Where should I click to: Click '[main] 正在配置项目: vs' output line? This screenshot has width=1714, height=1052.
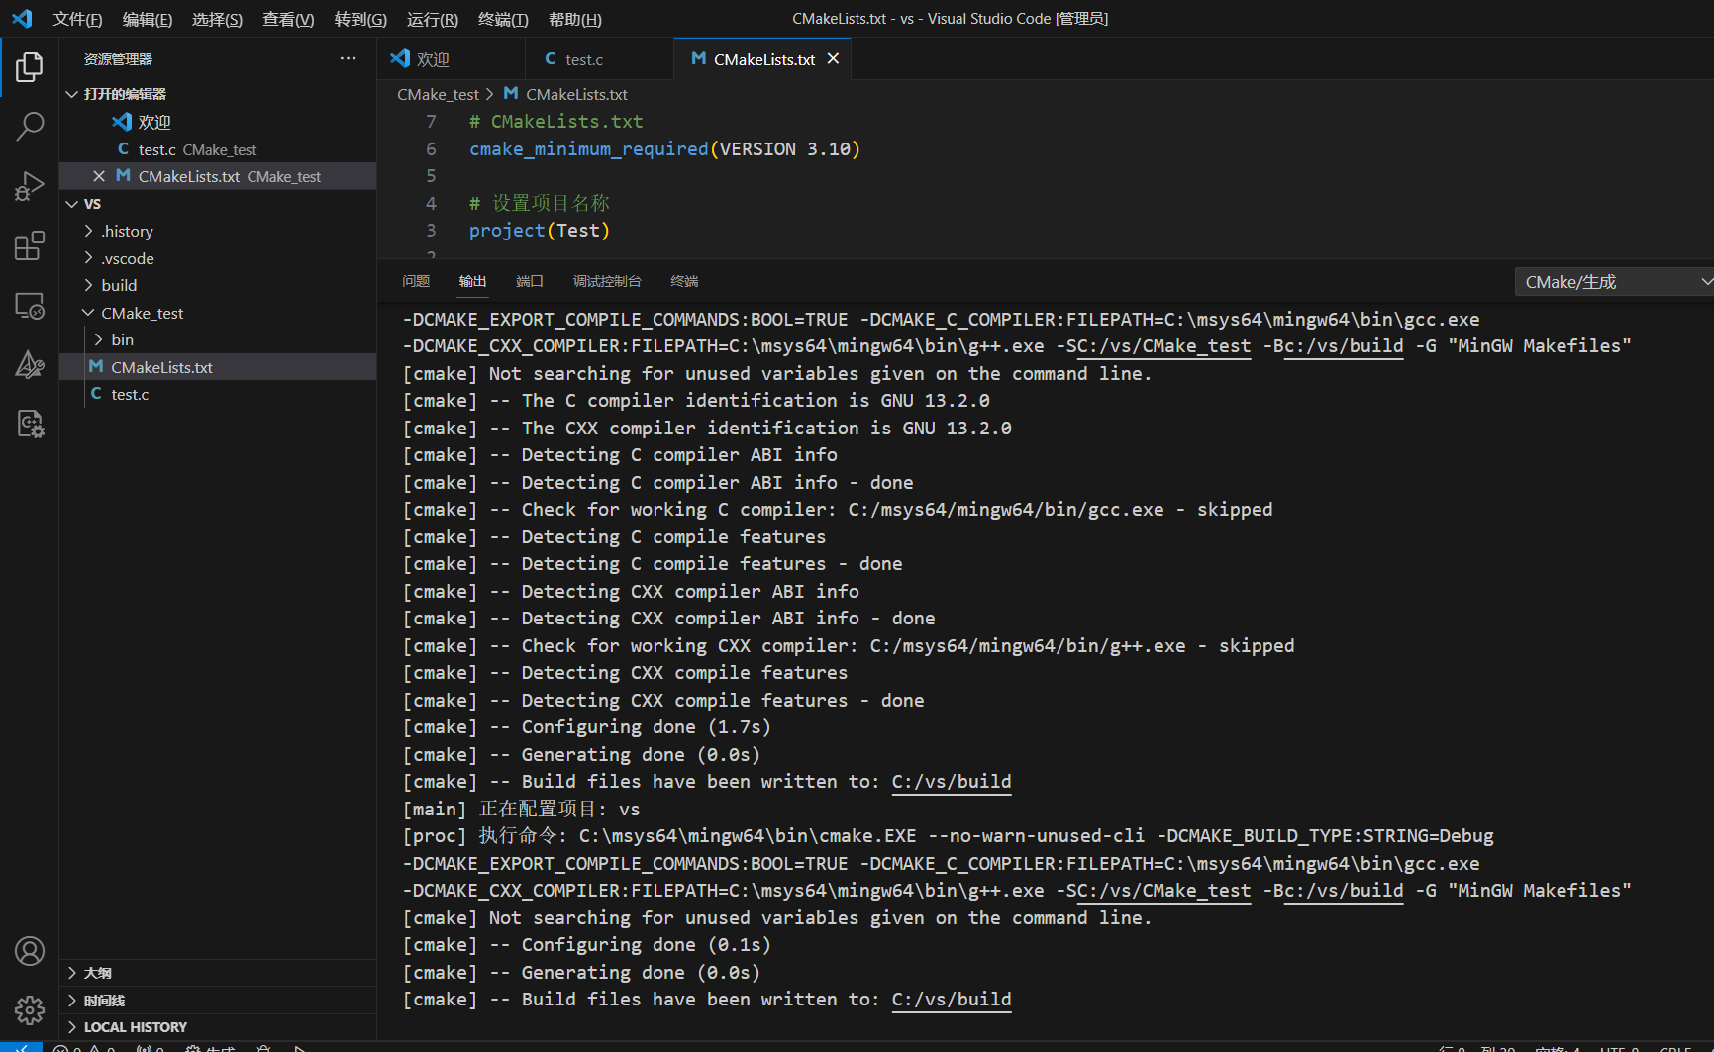click(x=522, y=810)
